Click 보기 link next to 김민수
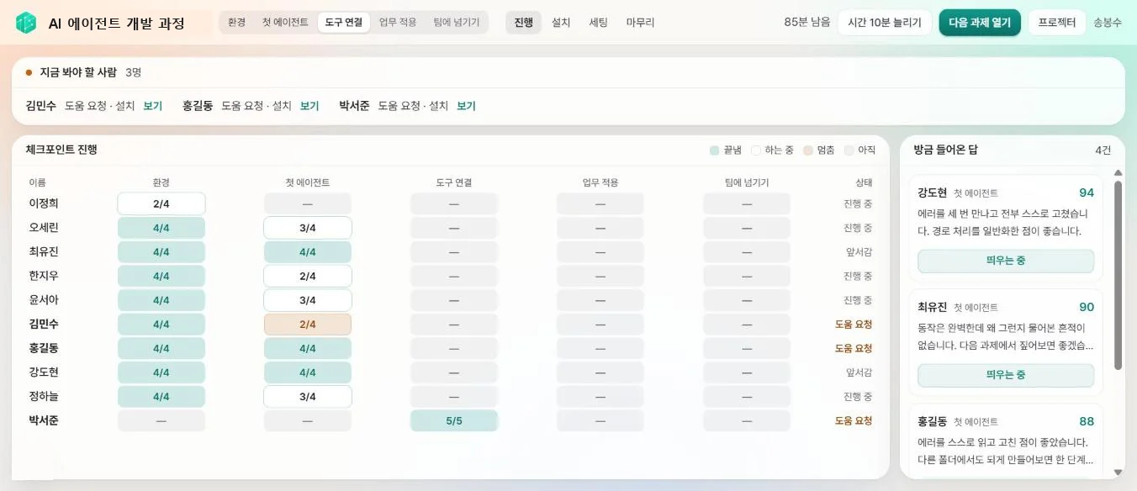Screen dimensions: 1137x491 click(152, 106)
